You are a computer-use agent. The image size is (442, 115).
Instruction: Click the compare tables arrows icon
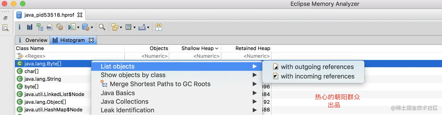click(158, 27)
